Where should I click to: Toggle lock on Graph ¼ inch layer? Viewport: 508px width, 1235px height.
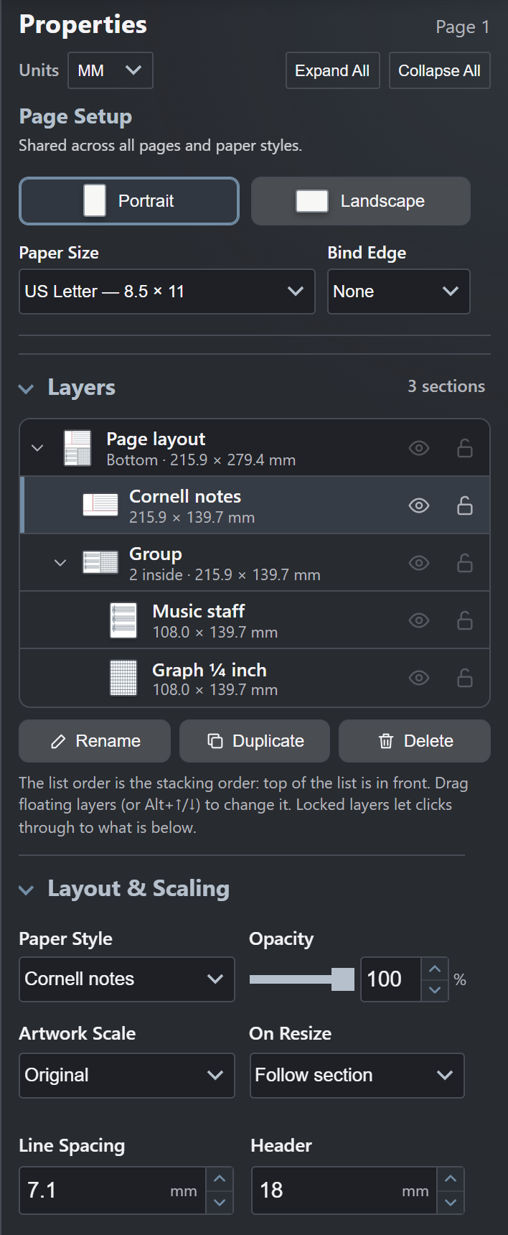[x=465, y=678]
